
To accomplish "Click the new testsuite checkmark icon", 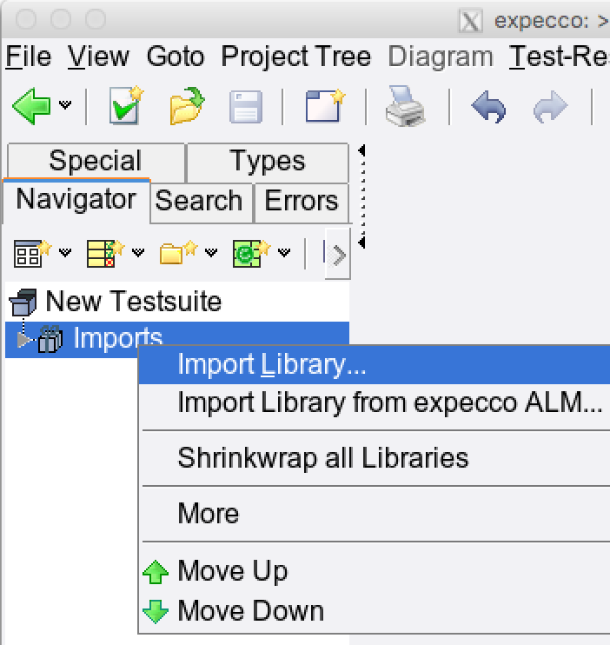I will click(x=126, y=108).
